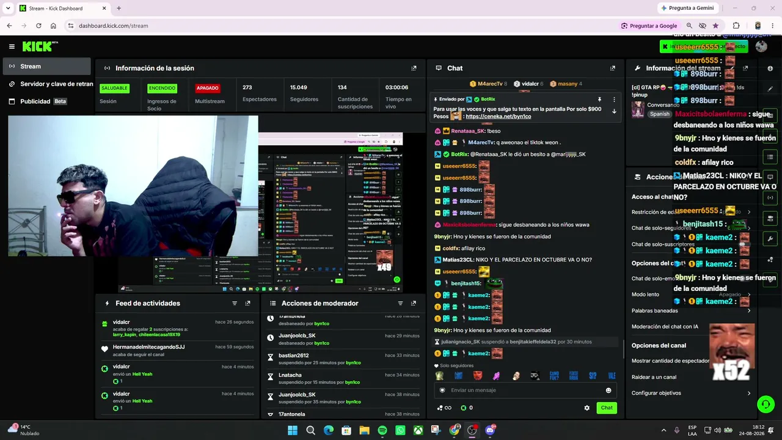782x440 pixels.
Task: Click the chat identity badge in the message box
Action: (442, 390)
